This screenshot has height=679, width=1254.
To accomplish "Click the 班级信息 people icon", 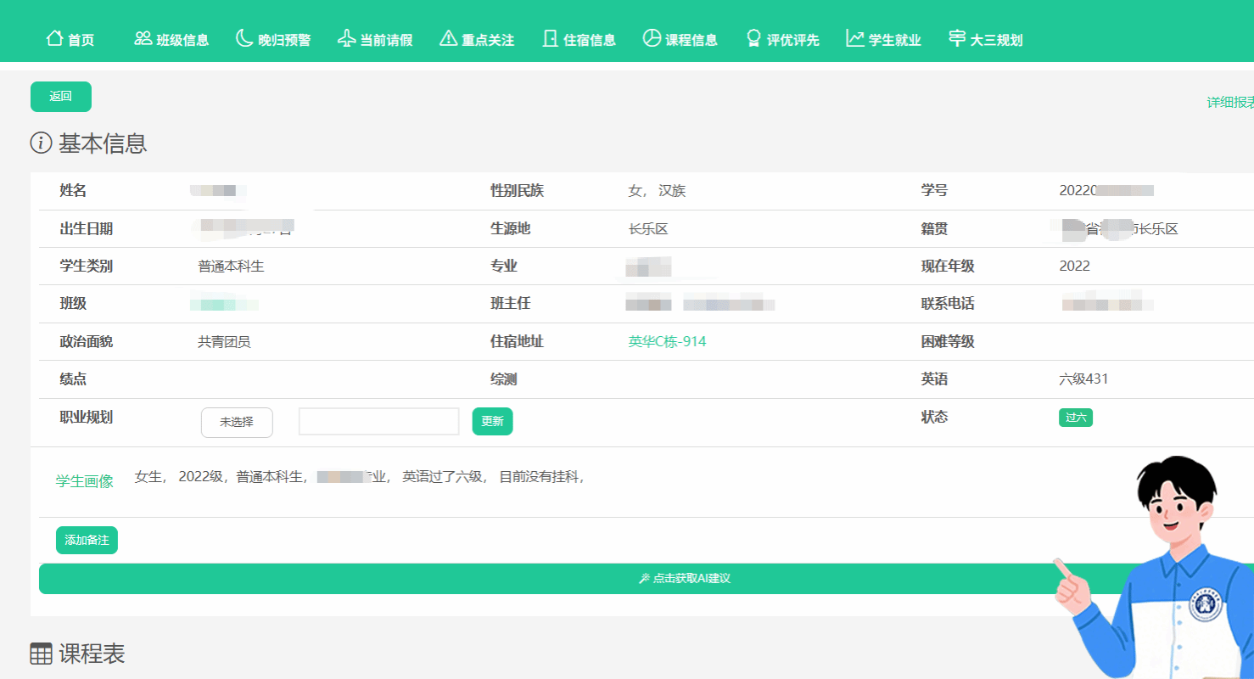I will [143, 38].
